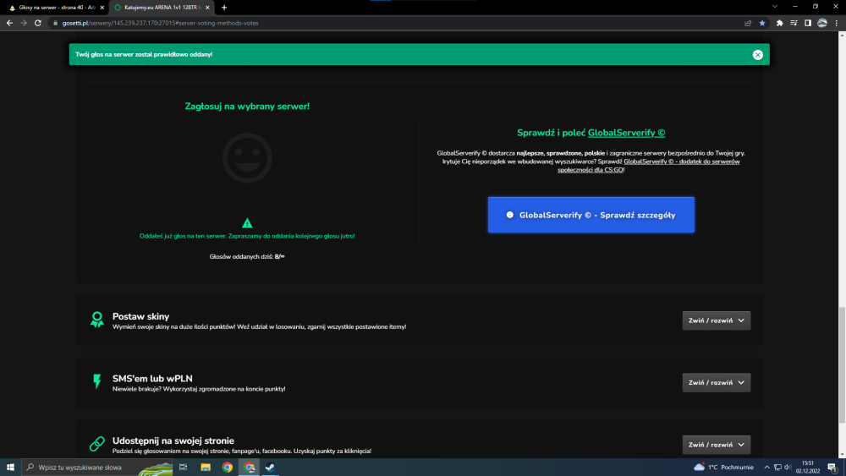The height and width of the screenshot is (476, 846).
Task: Expand the Udostępnij na swojej stronie section
Action: [x=716, y=445]
